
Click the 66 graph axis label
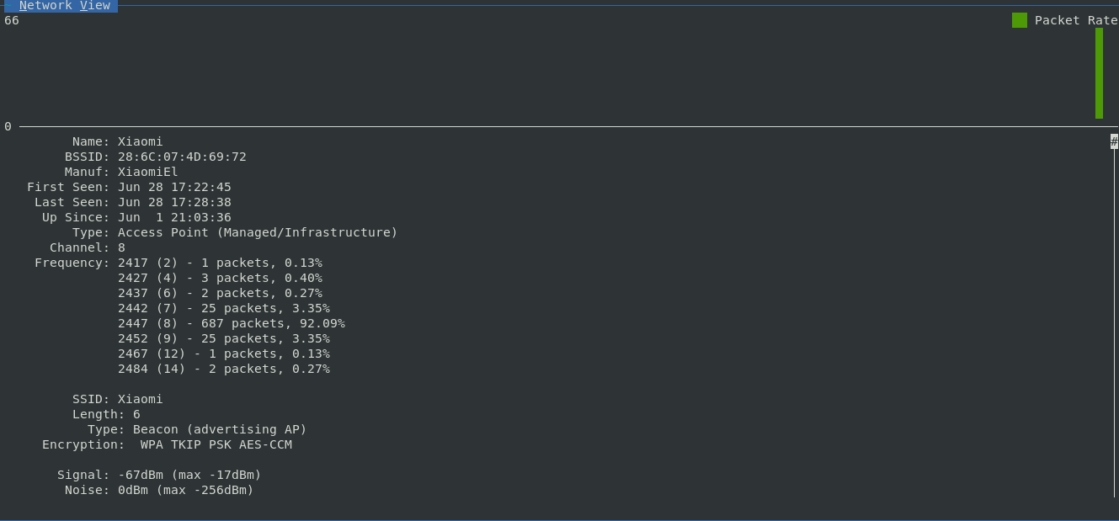pos(11,20)
